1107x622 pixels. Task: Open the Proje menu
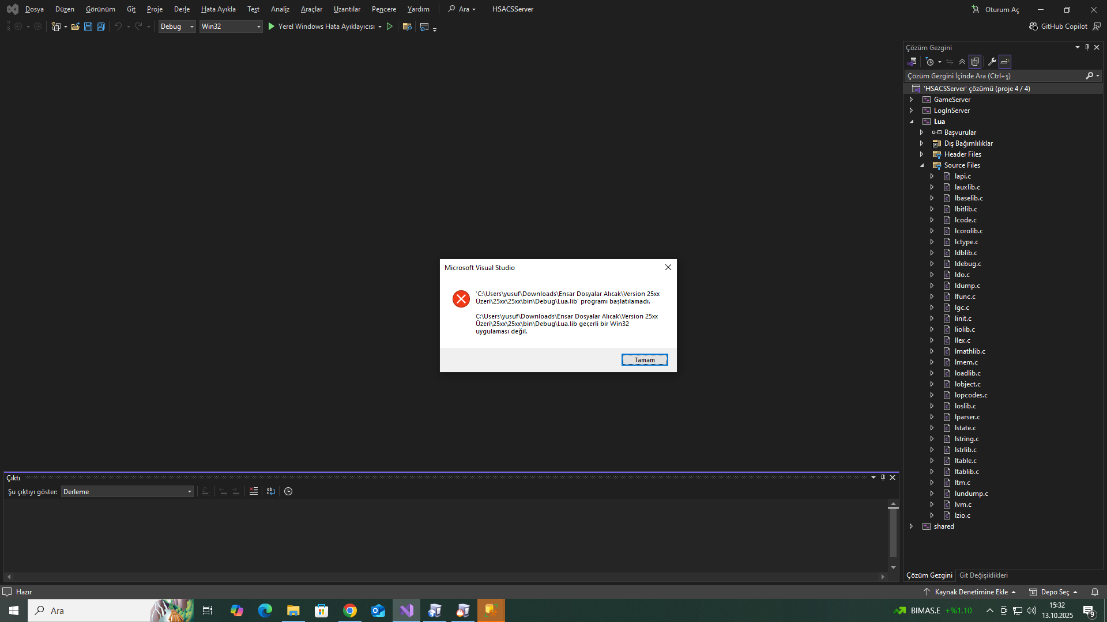(x=155, y=9)
